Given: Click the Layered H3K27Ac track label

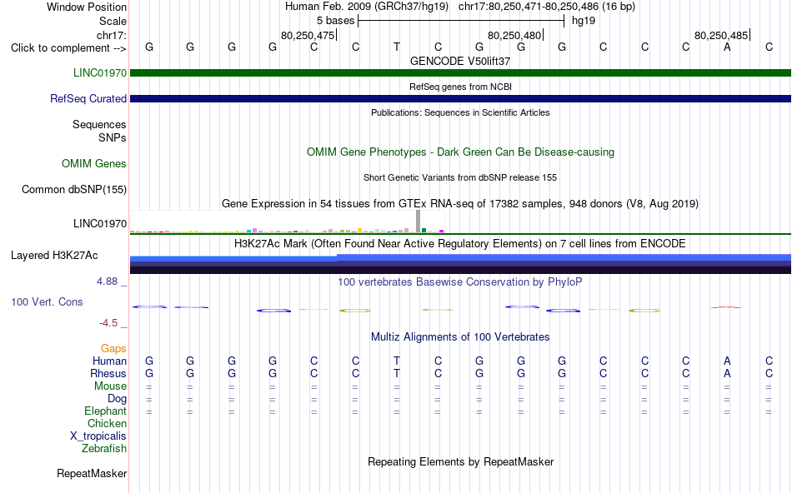Looking at the screenshot, I should click(54, 256).
